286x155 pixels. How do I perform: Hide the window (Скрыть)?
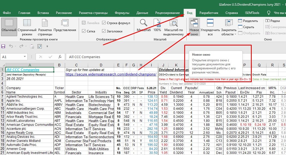(246, 27)
